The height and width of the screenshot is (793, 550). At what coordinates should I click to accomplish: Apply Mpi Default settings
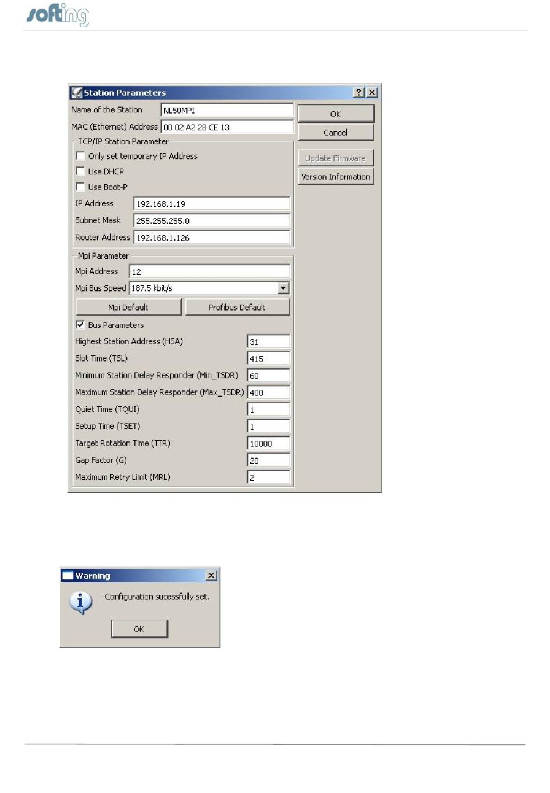[x=129, y=307]
